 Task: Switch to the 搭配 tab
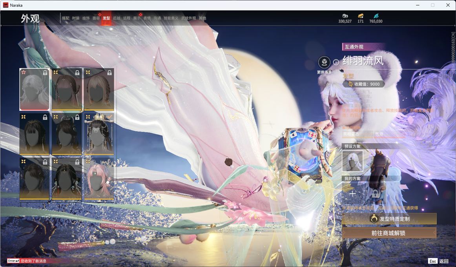(x=66, y=18)
